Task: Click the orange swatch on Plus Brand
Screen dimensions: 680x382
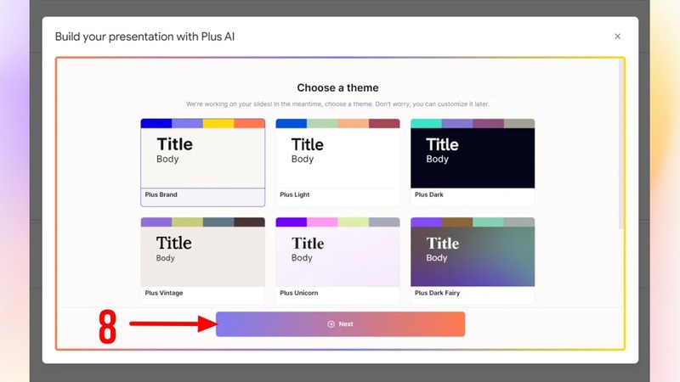Action: (x=249, y=123)
